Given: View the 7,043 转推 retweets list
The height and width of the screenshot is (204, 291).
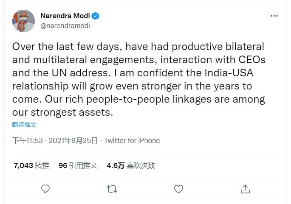Looking at the screenshot, I should point(31,165).
